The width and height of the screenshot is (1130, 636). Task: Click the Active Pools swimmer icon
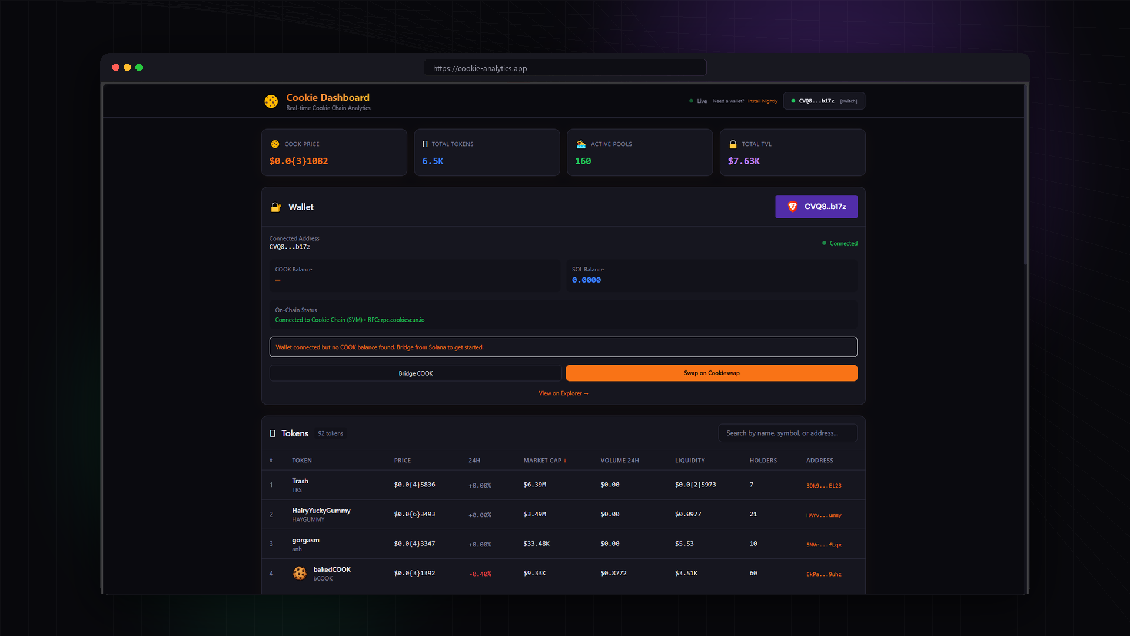[581, 144]
